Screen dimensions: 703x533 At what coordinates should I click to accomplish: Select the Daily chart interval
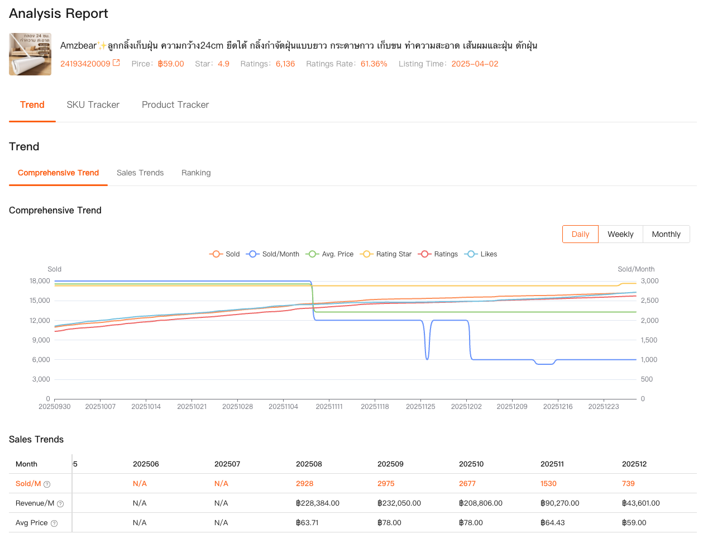(x=580, y=234)
